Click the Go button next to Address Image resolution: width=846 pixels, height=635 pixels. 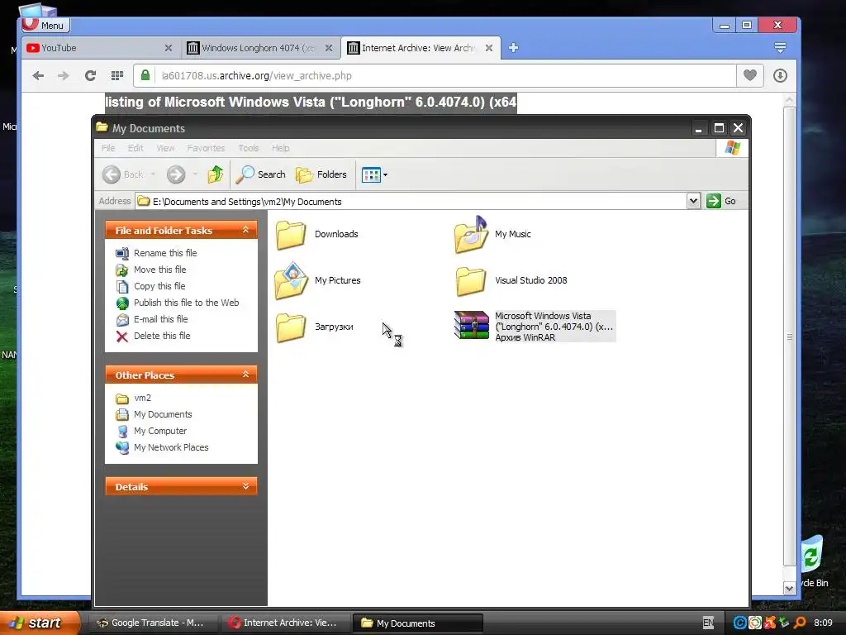tap(721, 201)
